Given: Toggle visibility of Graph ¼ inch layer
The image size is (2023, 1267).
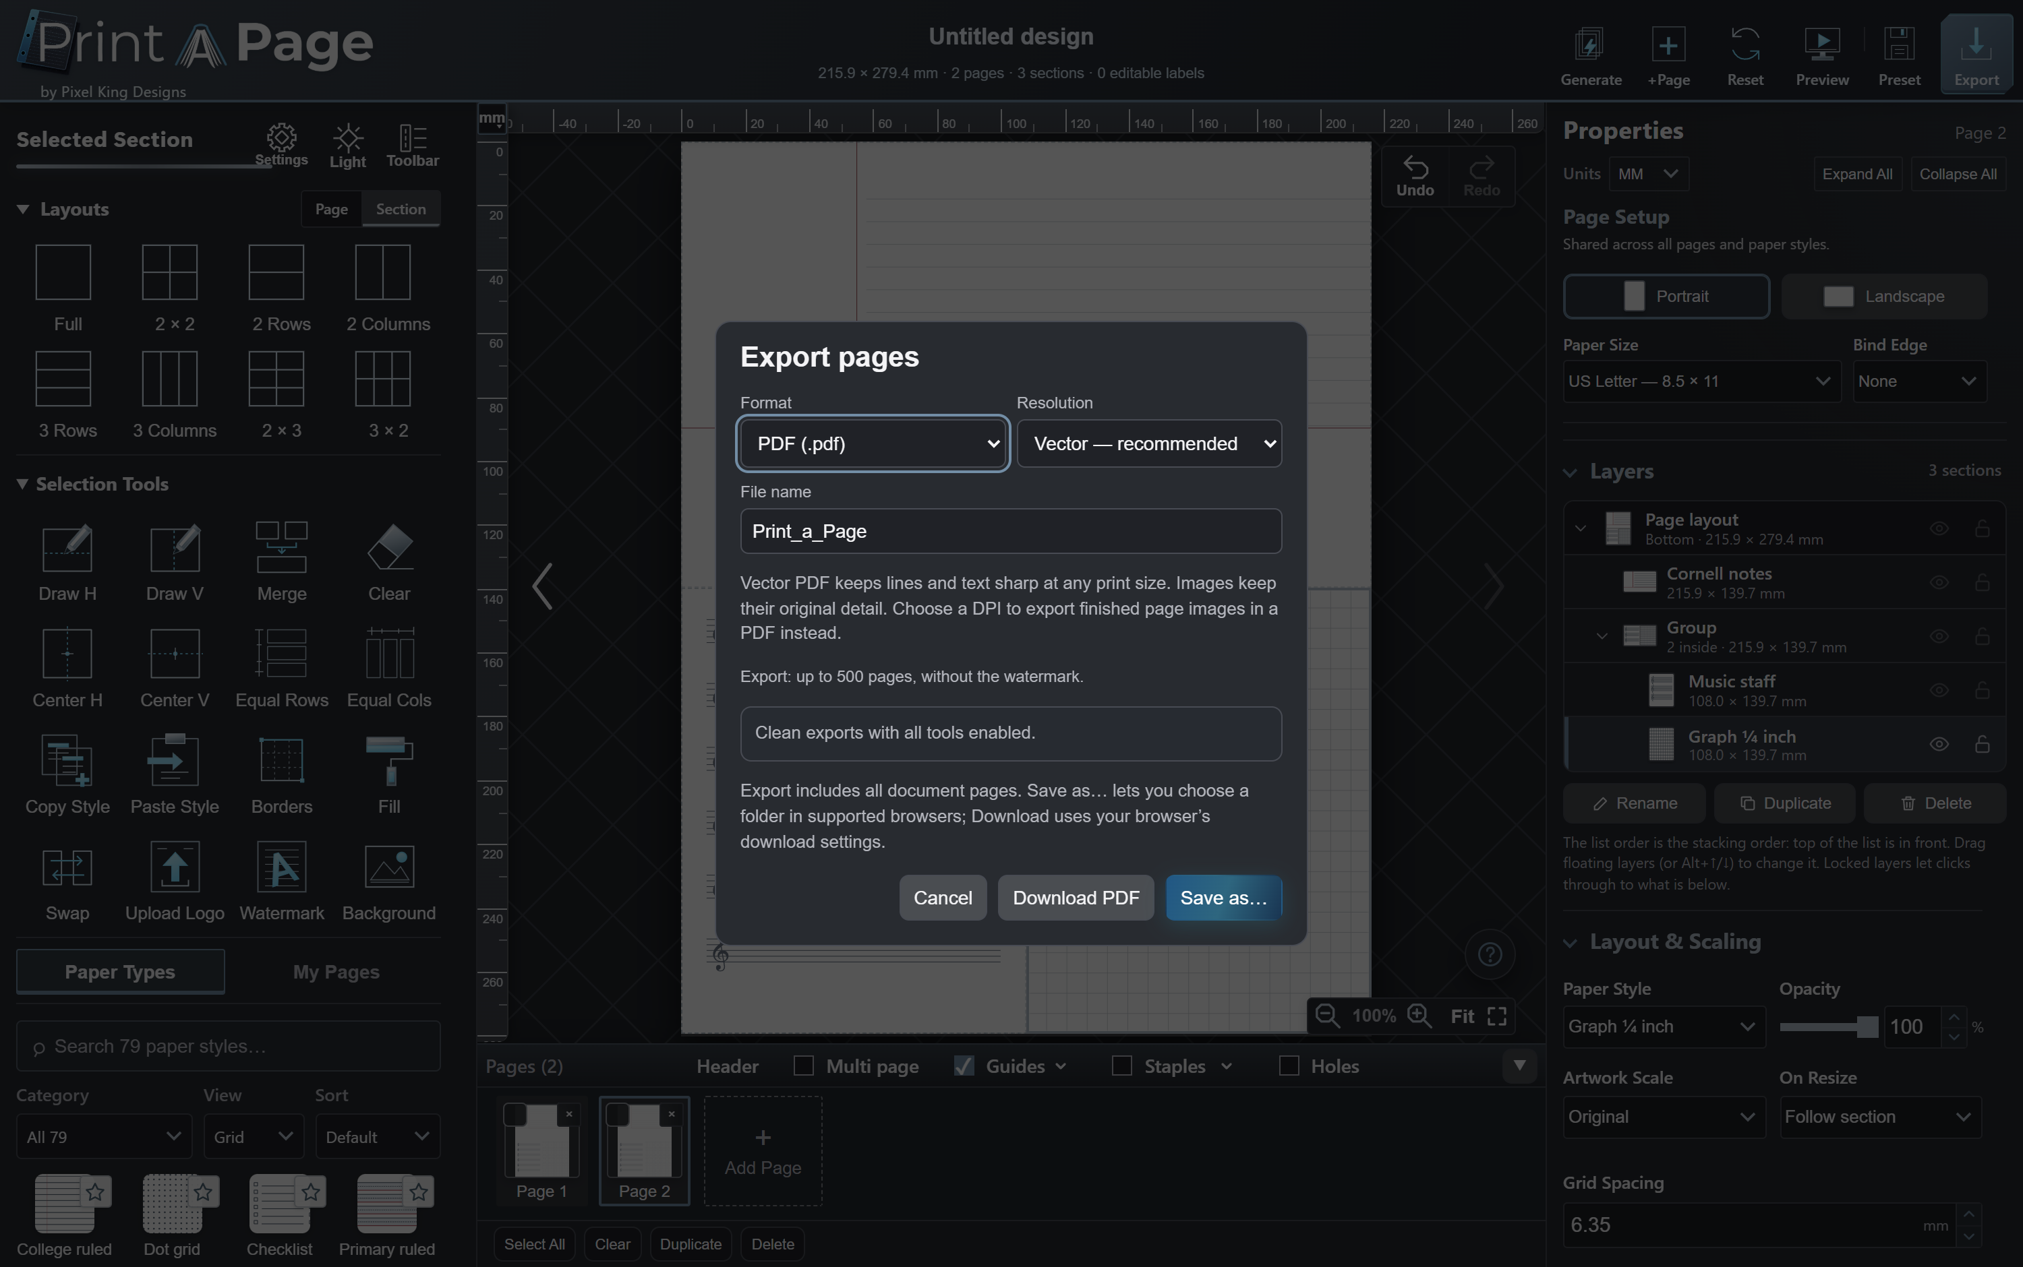Looking at the screenshot, I should pyautogui.click(x=1938, y=744).
